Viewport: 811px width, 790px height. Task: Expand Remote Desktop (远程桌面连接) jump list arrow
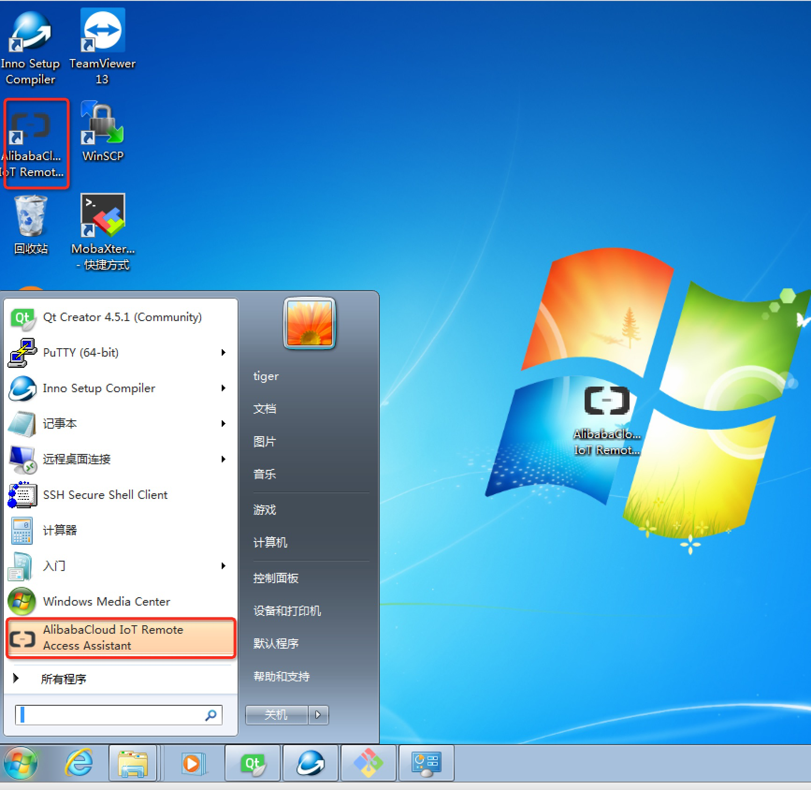224,459
